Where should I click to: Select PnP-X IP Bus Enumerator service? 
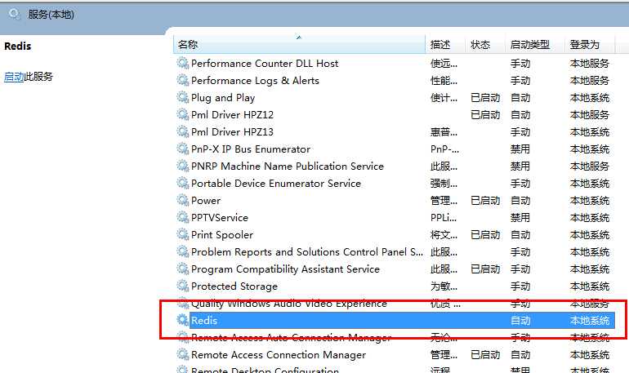point(395,149)
